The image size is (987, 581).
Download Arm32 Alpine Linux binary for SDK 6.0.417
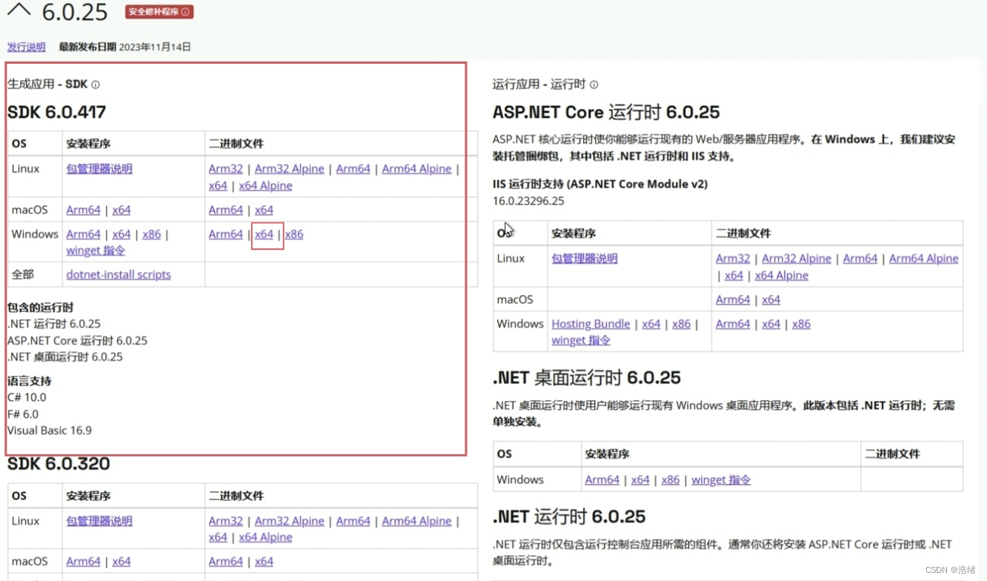(289, 169)
